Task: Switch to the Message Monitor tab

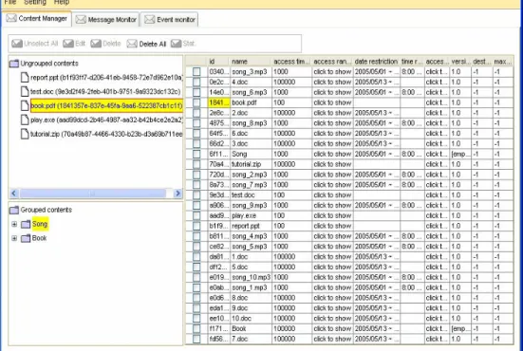Action: pos(106,20)
